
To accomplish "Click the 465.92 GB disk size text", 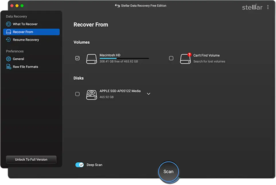I will (x=107, y=97).
